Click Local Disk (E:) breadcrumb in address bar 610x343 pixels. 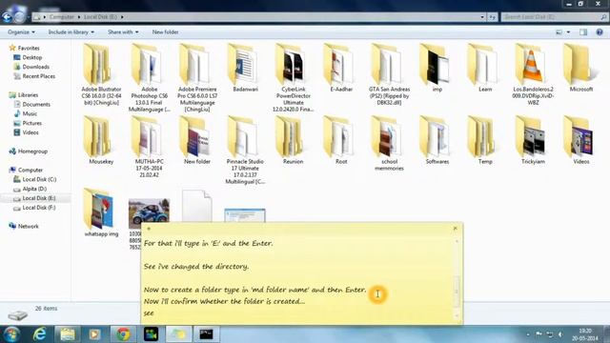coord(100,17)
